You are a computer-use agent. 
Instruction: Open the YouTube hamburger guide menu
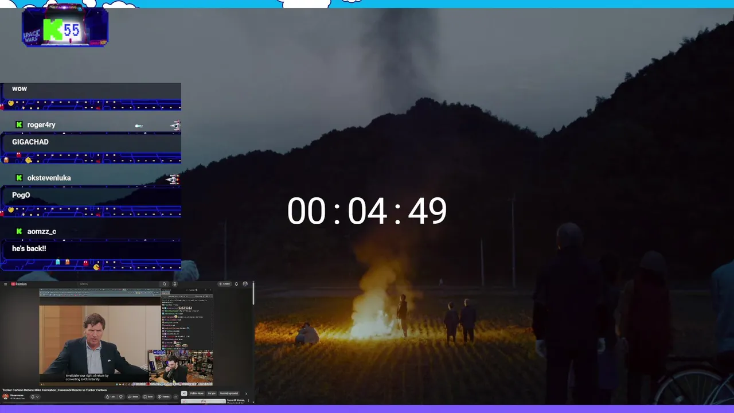pyautogui.click(x=5, y=284)
